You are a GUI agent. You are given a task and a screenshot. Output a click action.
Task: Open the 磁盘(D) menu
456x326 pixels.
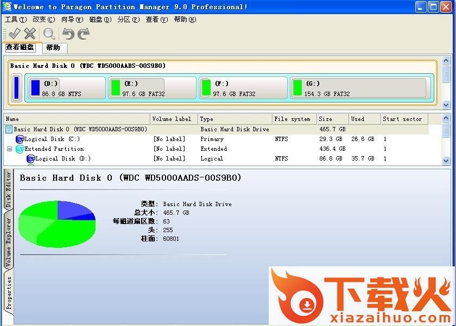click(x=100, y=20)
